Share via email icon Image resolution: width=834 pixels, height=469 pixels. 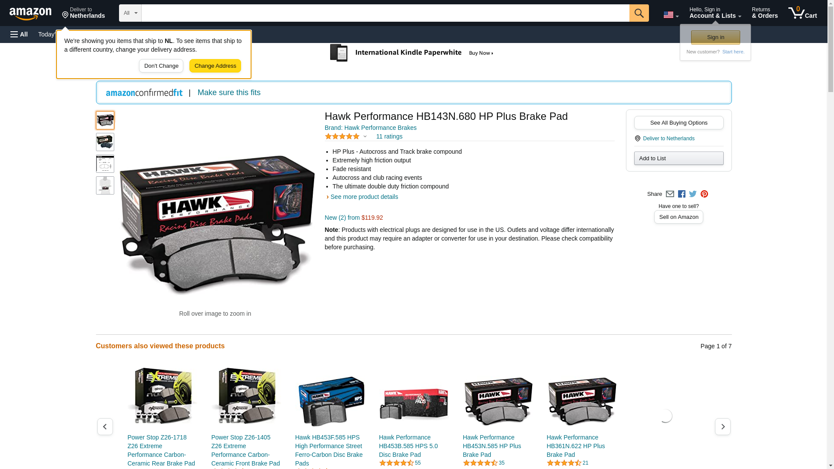click(670, 194)
